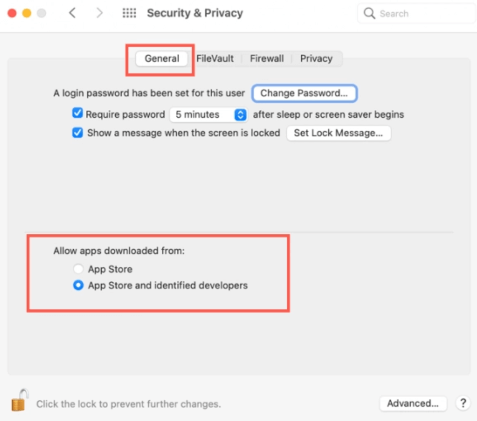Click the Change Password button
Viewport: 477px width, 421px height.
pos(304,93)
